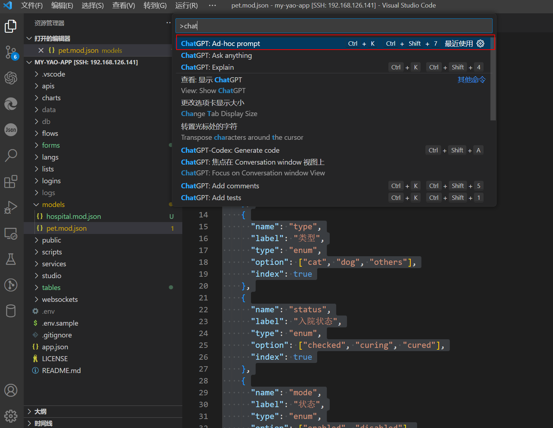The image size is (553, 428).
Task: Open the Remote Explorer icon
Action: pyautogui.click(x=11, y=234)
